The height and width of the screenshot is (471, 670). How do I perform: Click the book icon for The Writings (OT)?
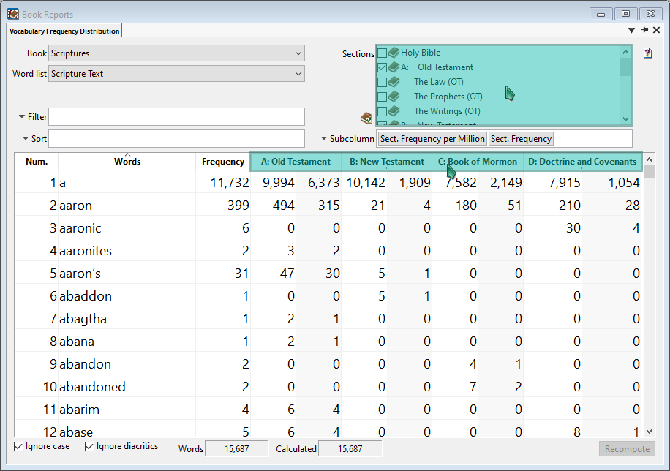tap(394, 110)
